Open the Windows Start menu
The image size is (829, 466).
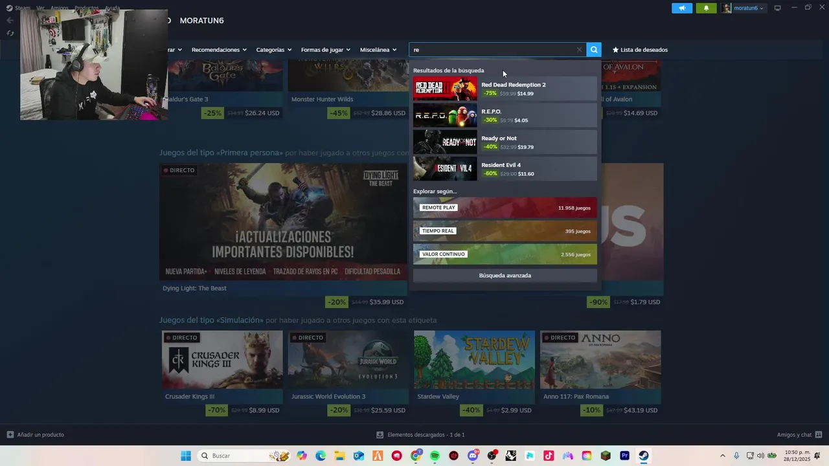click(186, 456)
